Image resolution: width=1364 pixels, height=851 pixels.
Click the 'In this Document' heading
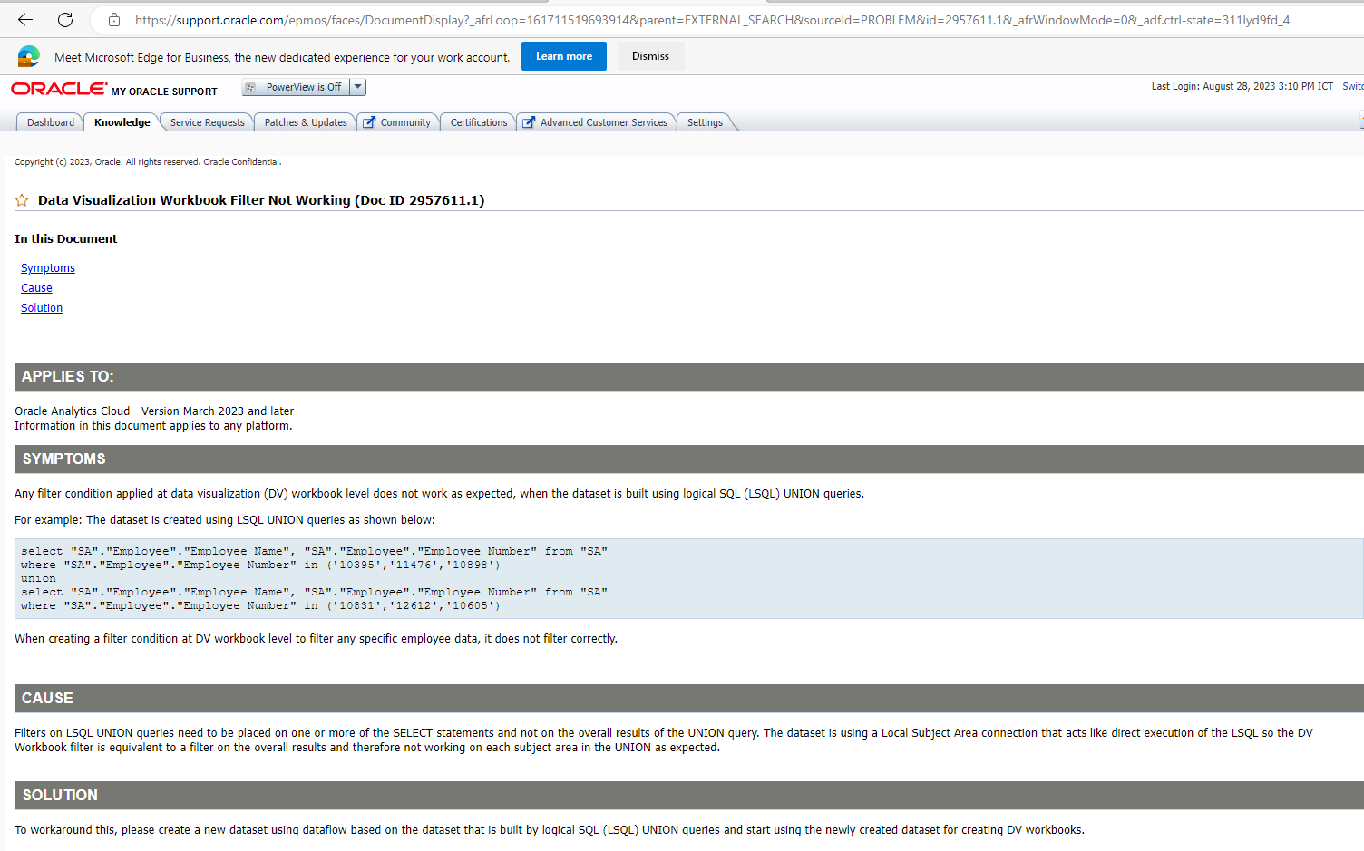pyautogui.click(x=66, y=239)
